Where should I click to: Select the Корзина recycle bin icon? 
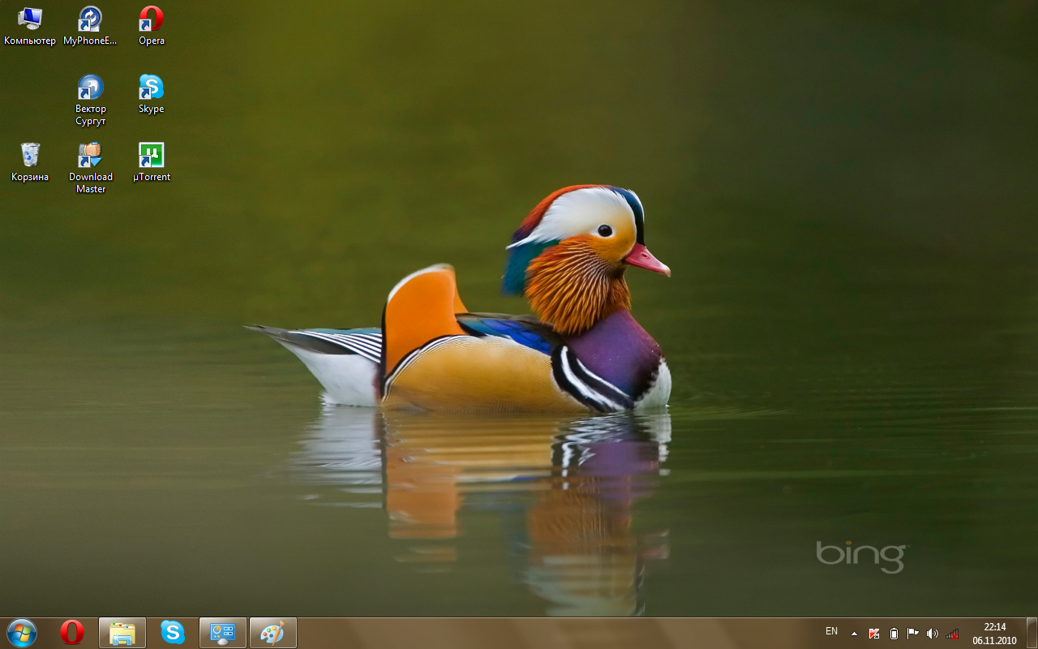point(30,162)
